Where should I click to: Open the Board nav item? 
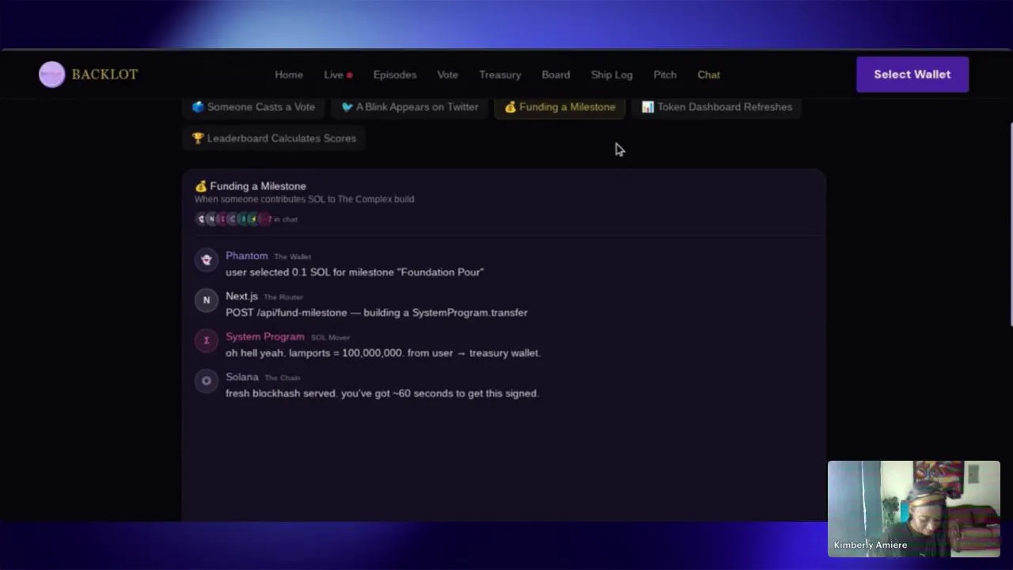tap(556, 74)
